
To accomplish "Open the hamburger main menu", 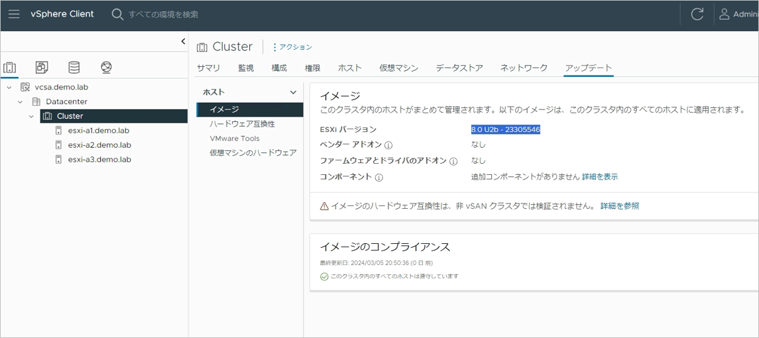I will tap(14, 14).
